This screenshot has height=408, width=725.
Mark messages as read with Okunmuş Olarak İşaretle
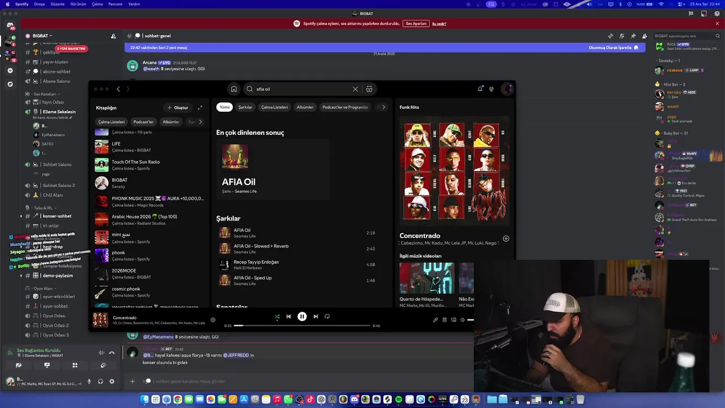(x=613, y=48)
